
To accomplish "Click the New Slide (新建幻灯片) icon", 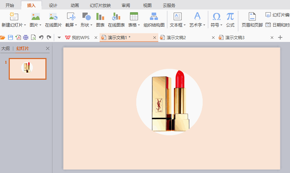I will click(x=14, y=17).
